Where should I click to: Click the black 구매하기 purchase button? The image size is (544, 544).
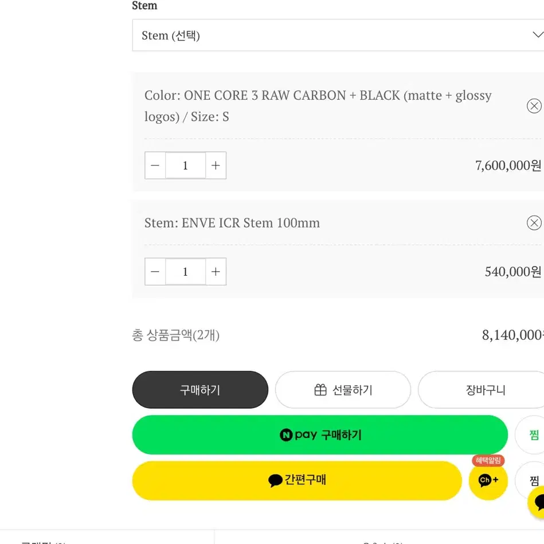pyautogui.click(x=200, y=389)
